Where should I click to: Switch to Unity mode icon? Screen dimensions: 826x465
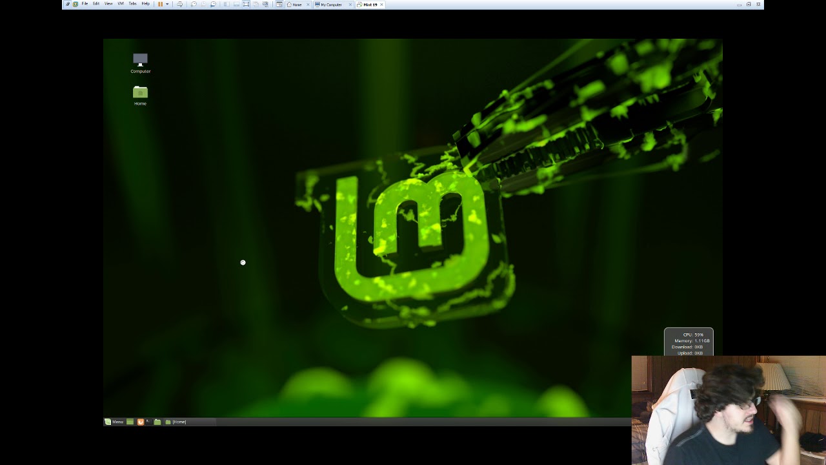[256, 4]
